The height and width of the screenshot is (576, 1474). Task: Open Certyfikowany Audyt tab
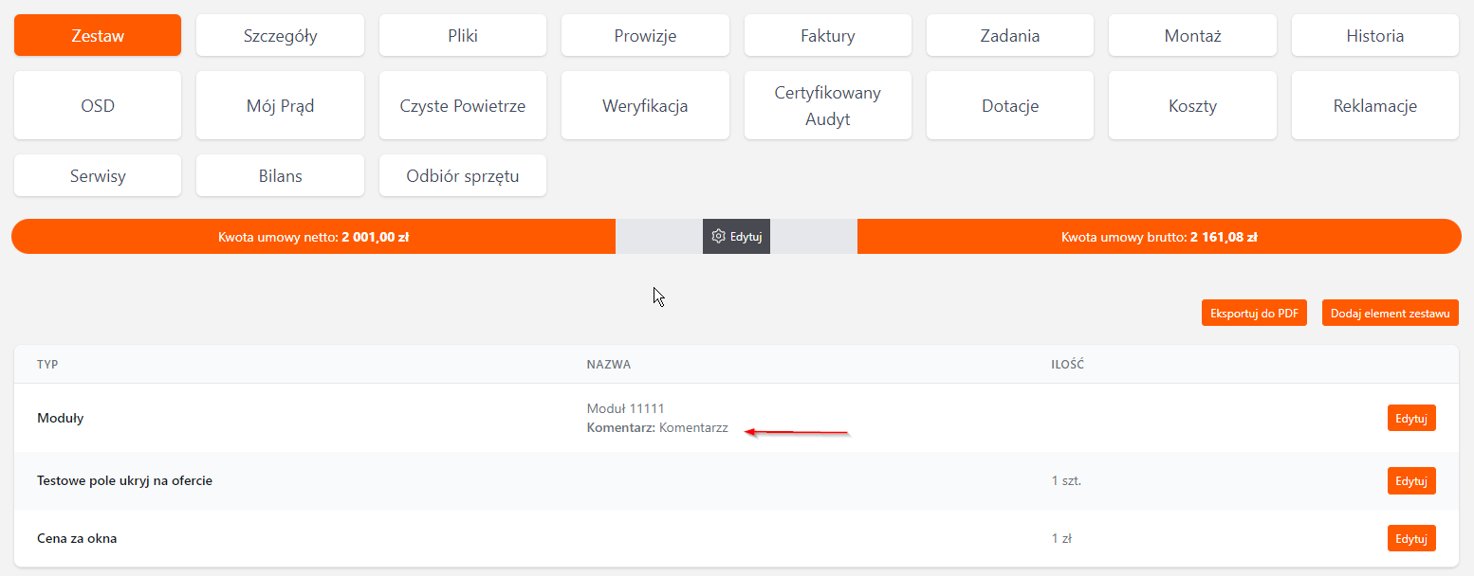(827, 106)
